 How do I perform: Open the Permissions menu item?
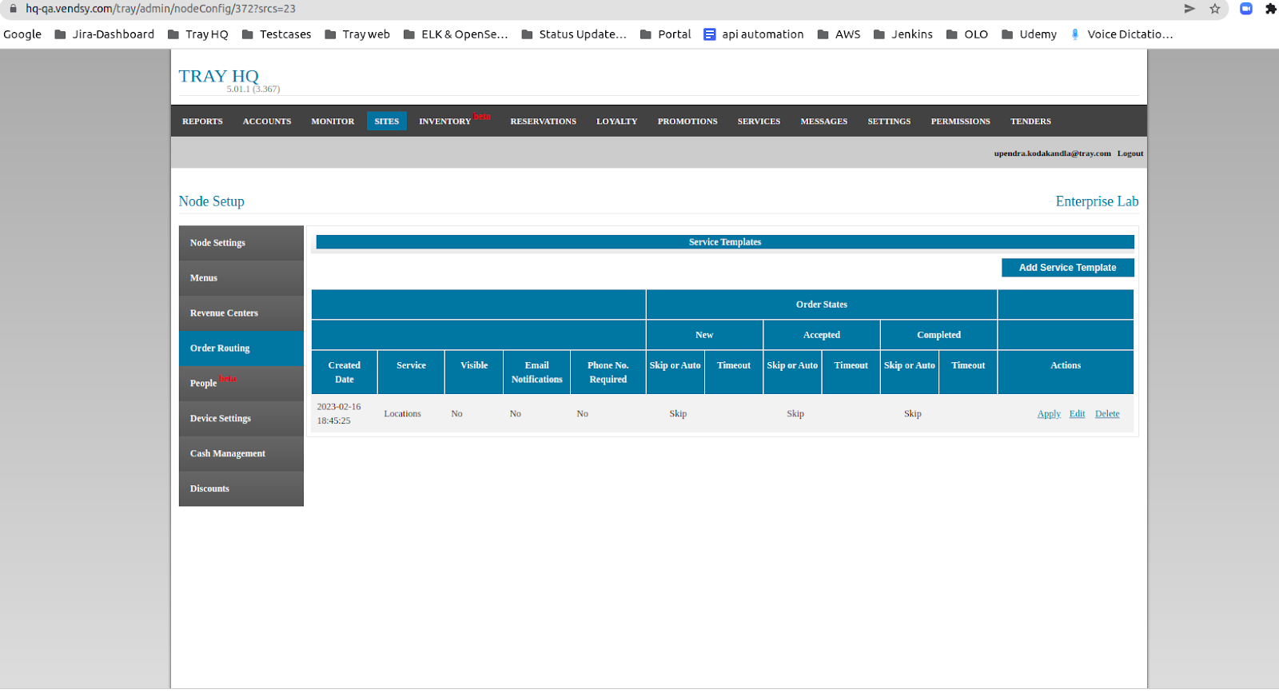(x=960, y=121)
